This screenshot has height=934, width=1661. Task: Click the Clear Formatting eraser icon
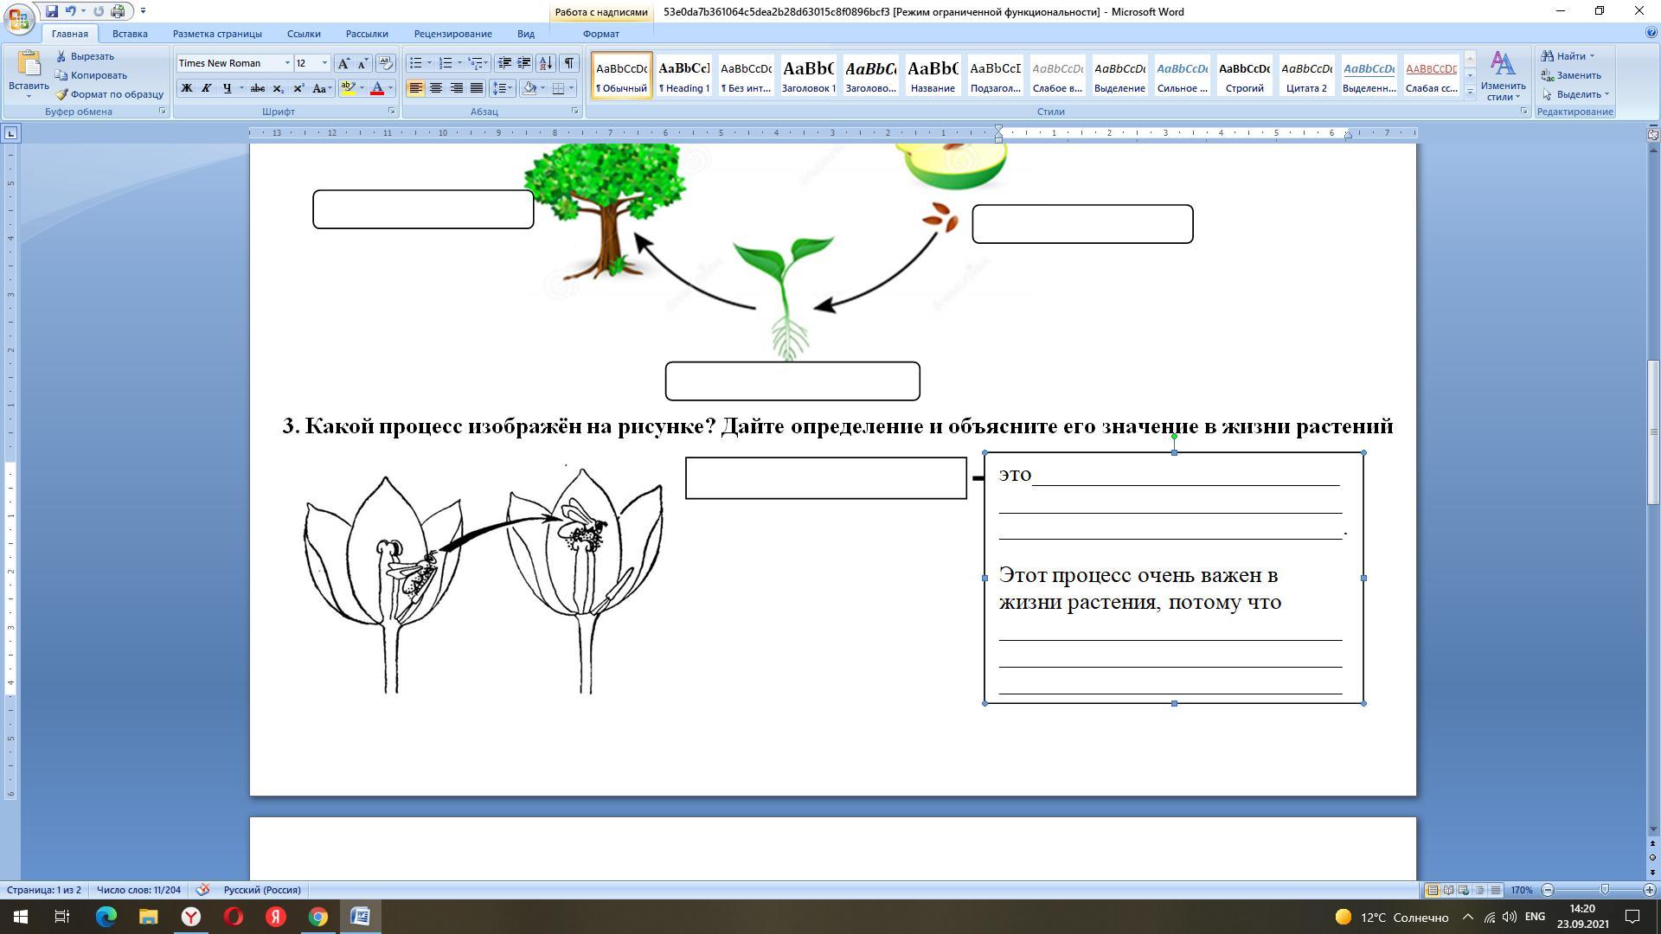tap(386, 63)
